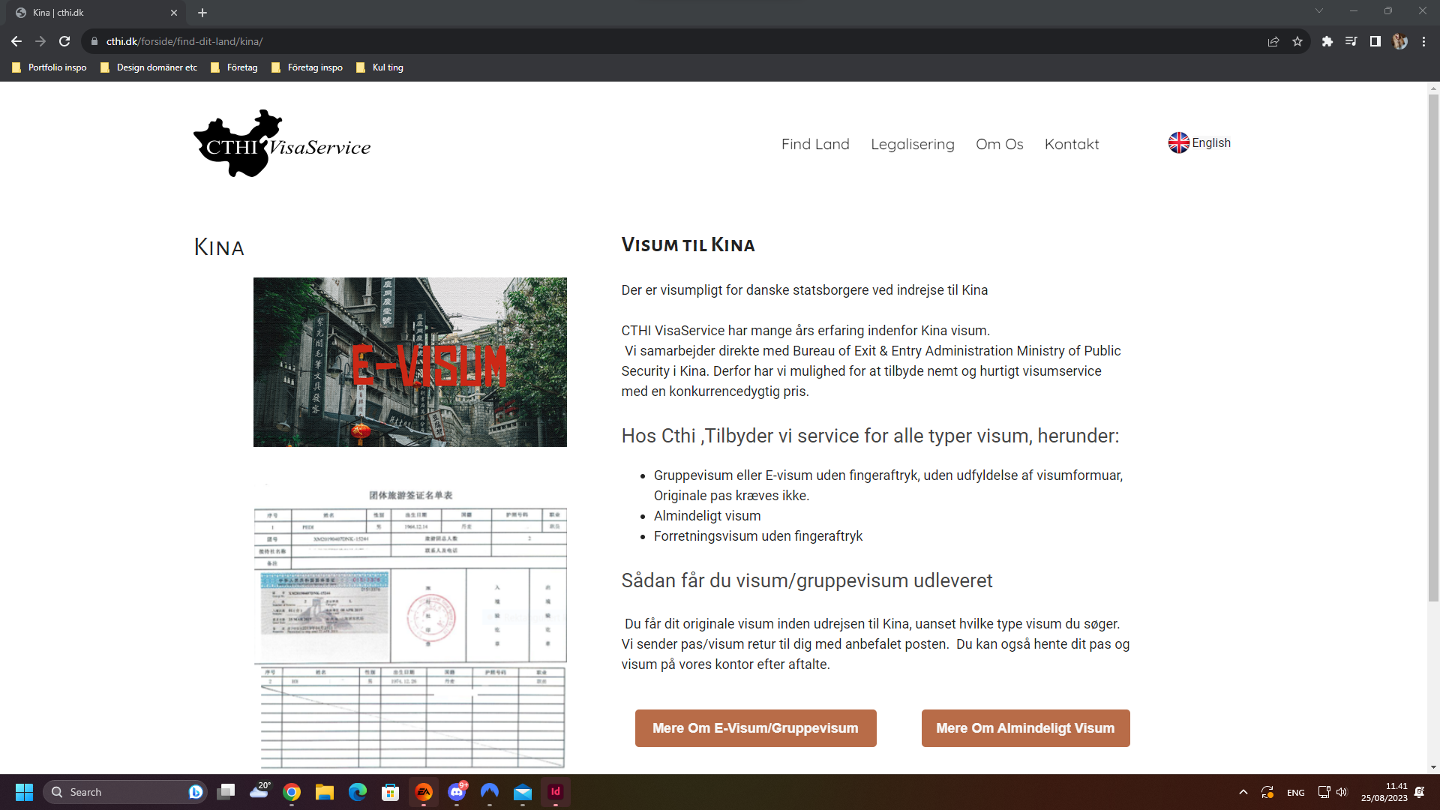1440x810 pixels.
Task: Click the site lock icon in address bar
Action: point(94,41)
